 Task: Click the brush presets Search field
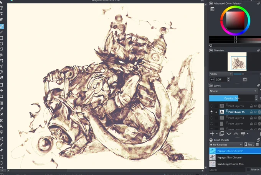[227, 170]
